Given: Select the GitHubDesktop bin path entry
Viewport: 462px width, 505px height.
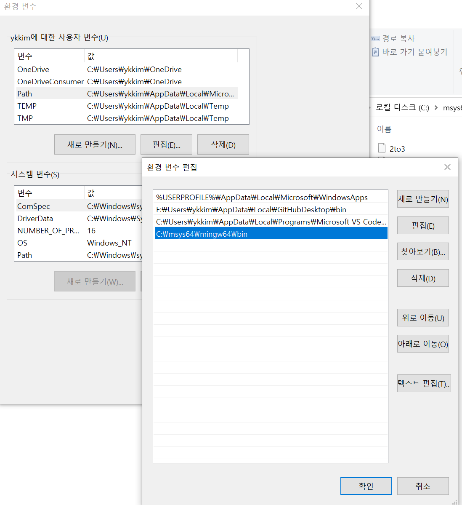Looking at the screenshot, I should (x=251, y=210).
